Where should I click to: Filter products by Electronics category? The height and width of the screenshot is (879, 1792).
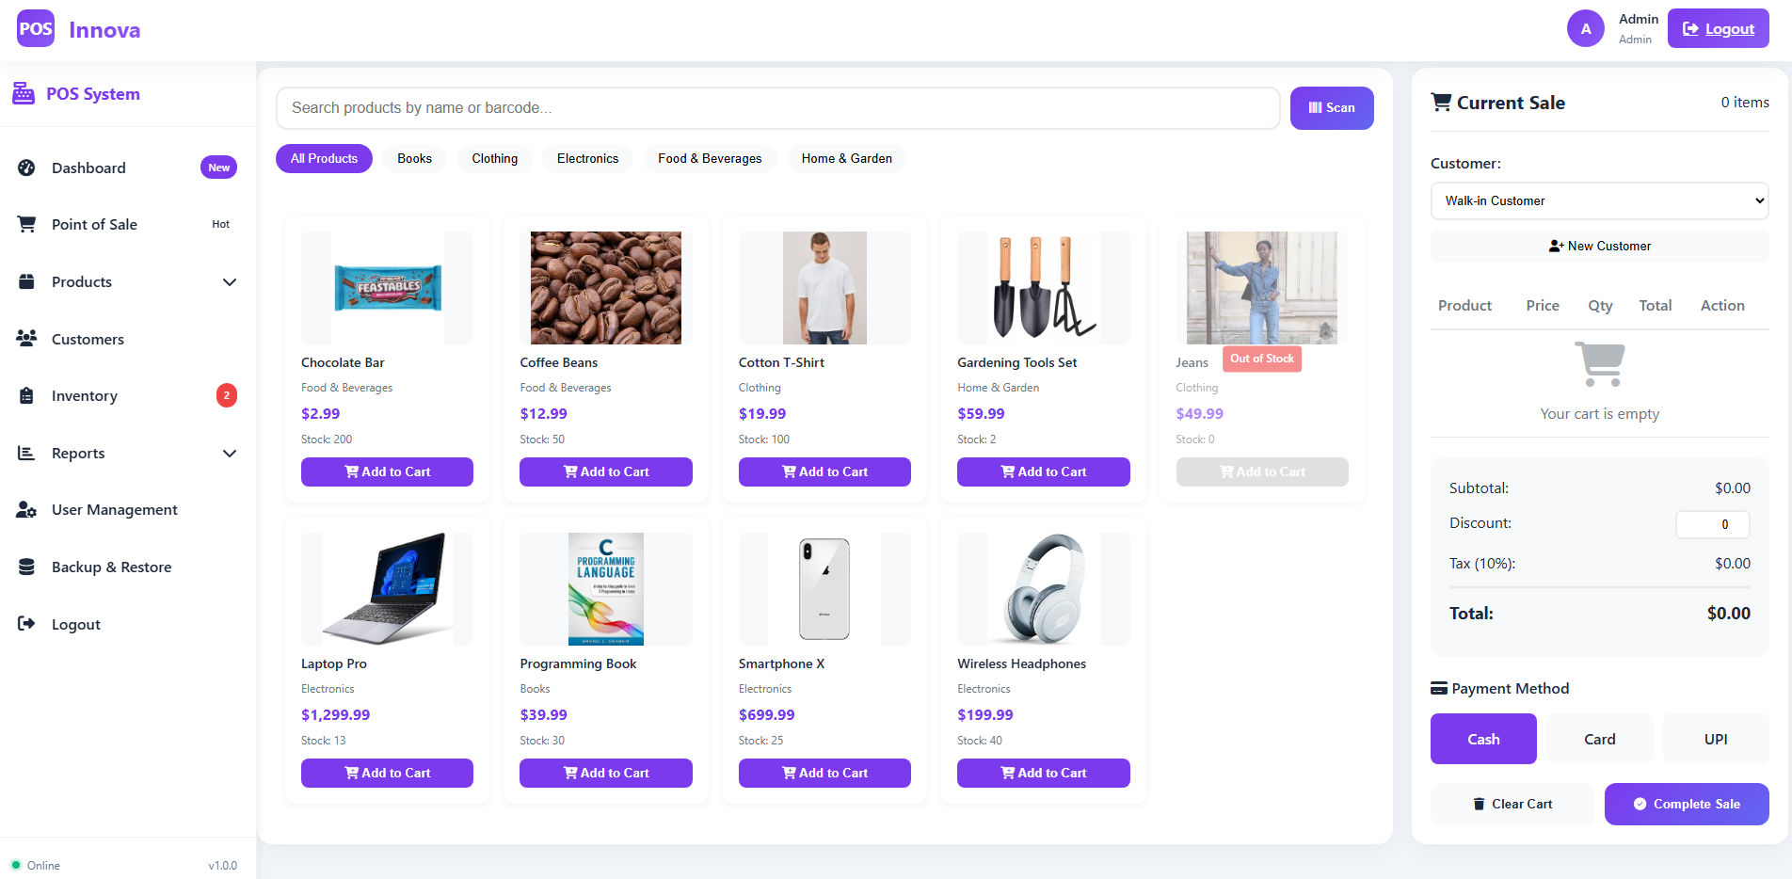point(587,158)
